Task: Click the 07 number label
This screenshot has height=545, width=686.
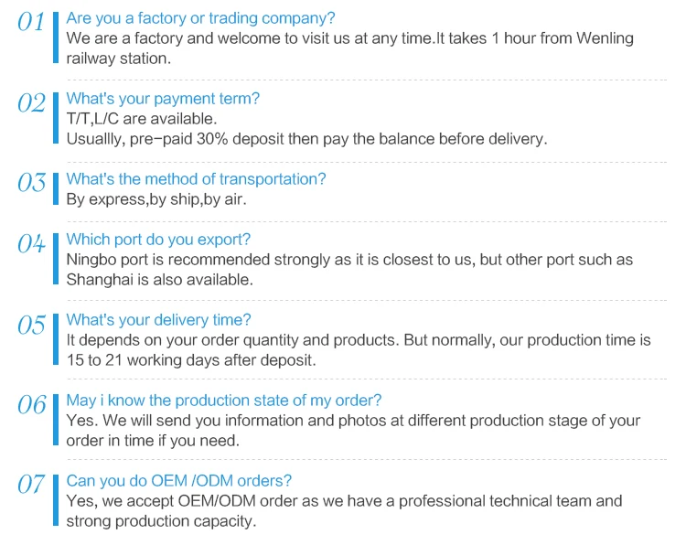Action: 31,485
